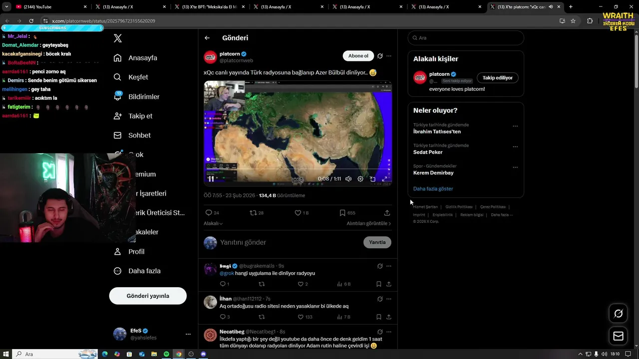This screenshot has width=639, height=359.
Task: Bookmark the post with 655 saves
Action: pyautogui.click(x=347, y=213)
